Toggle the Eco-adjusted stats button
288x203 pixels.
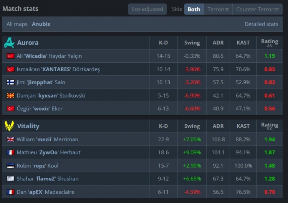(147, 9)
